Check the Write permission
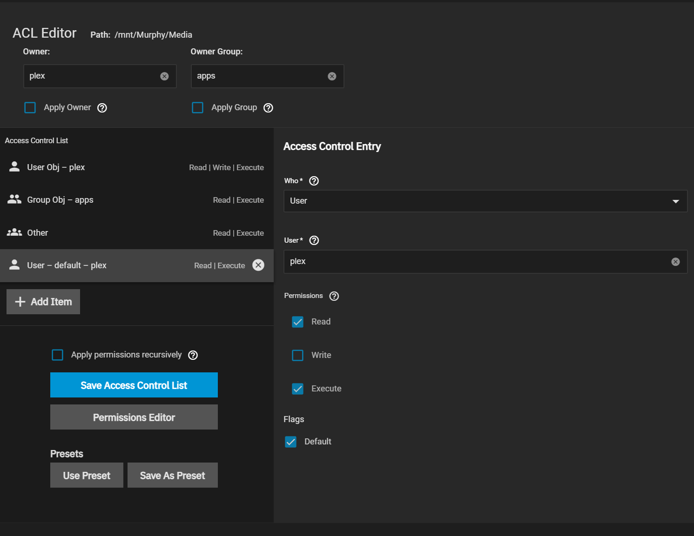694x536 pixels. 297,355
